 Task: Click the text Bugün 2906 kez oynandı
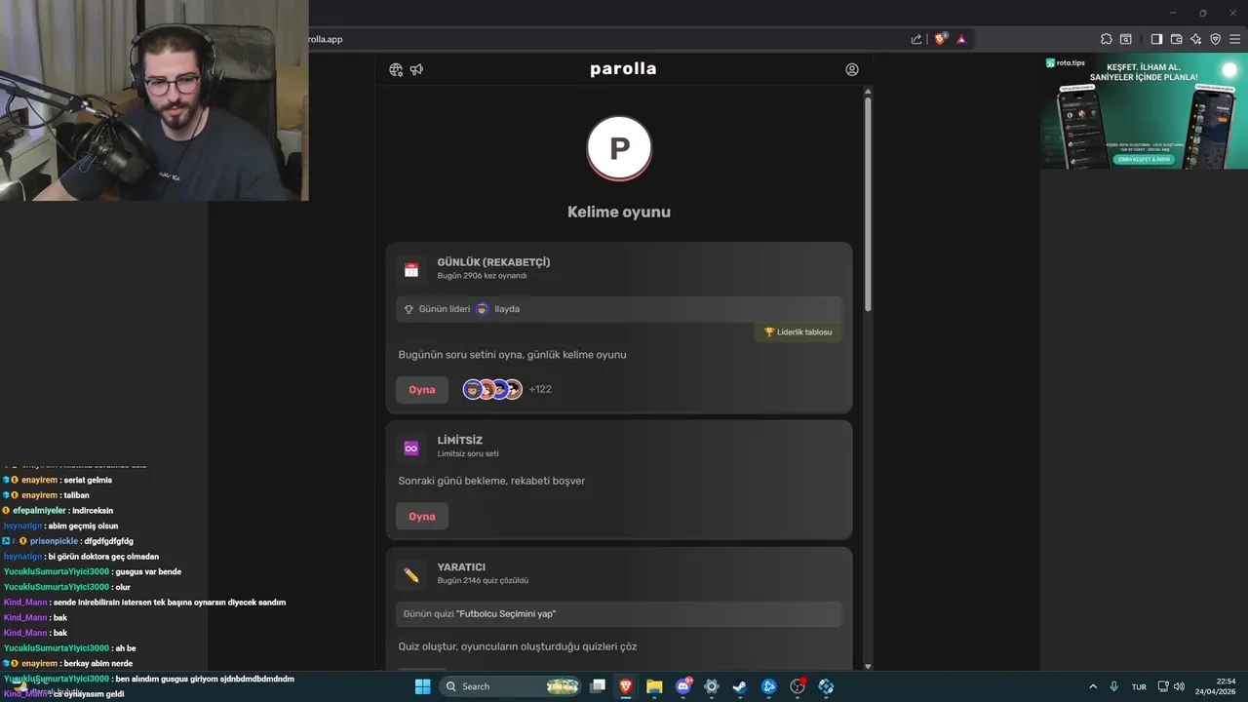coord(482,276)
